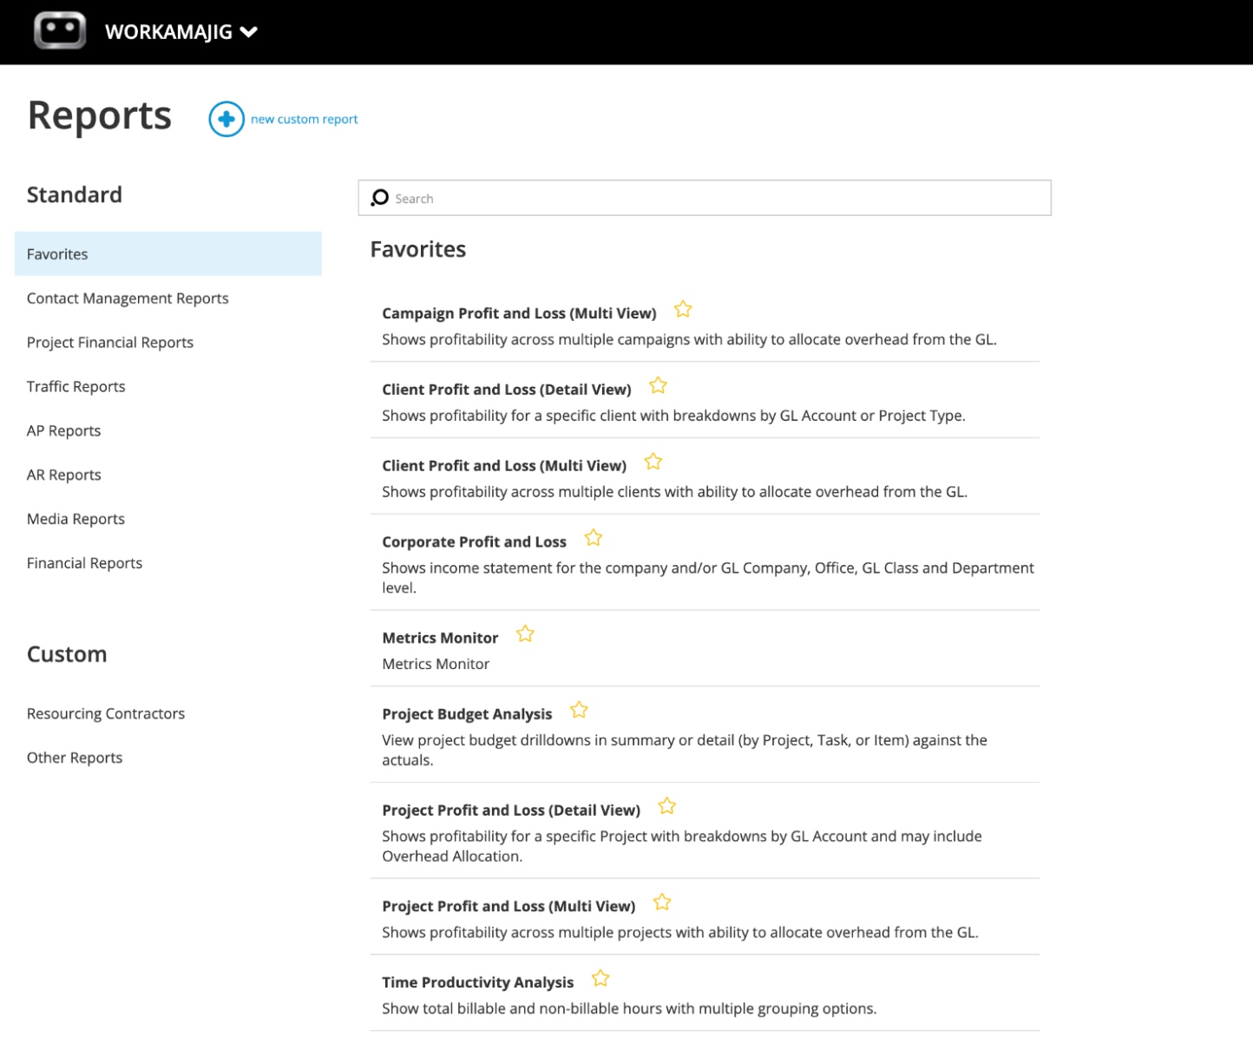Click the star beside Campaign Profit and Loss
The image size is (1253, 1050).
coord(682,309)
